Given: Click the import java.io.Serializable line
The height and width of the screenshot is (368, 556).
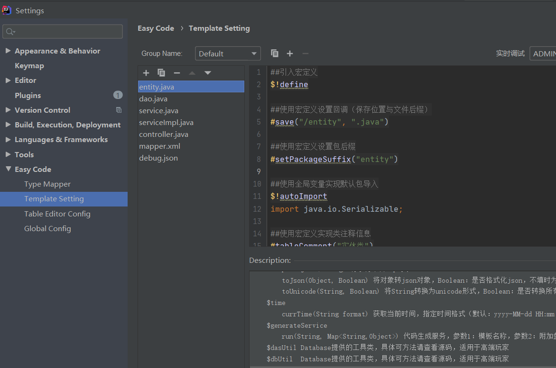Looking at the screenshot, I should click(x=336, y=209).
